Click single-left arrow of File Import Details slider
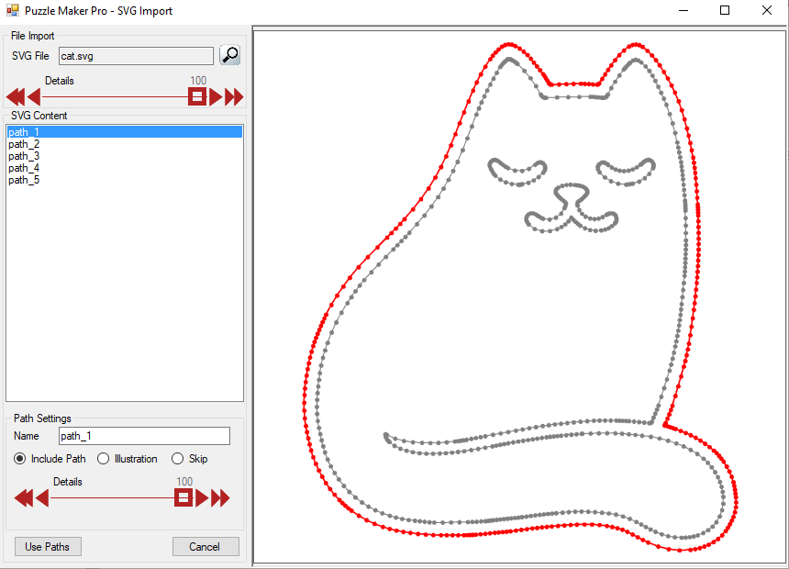The image size is (789, 569). [x=34, y=96]
